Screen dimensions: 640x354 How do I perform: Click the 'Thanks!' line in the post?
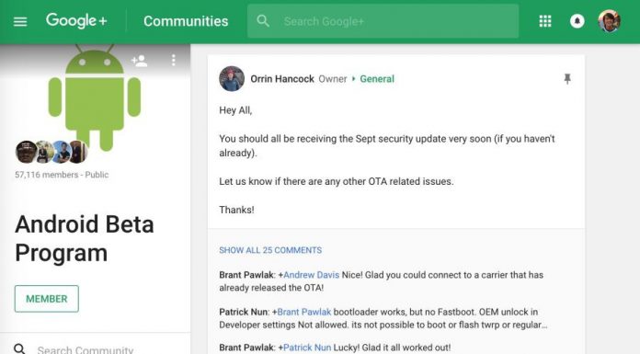click(236, 210)
